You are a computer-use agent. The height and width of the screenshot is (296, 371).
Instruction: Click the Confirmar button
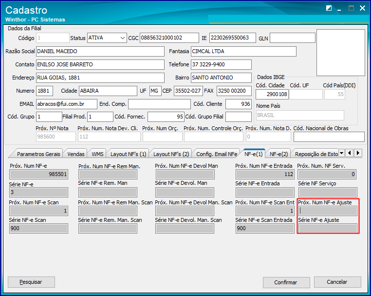click(286, 282)
